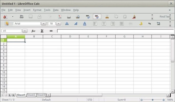
Task: Toggle Italic formatting
Action: pyautogui.click(x=76, y=23)
